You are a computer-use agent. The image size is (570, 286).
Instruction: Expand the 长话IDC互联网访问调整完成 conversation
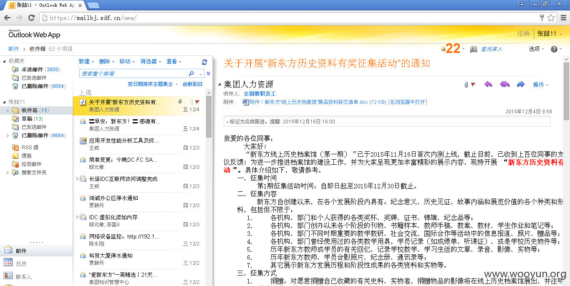pyautogui.click(x=78, y=179)
